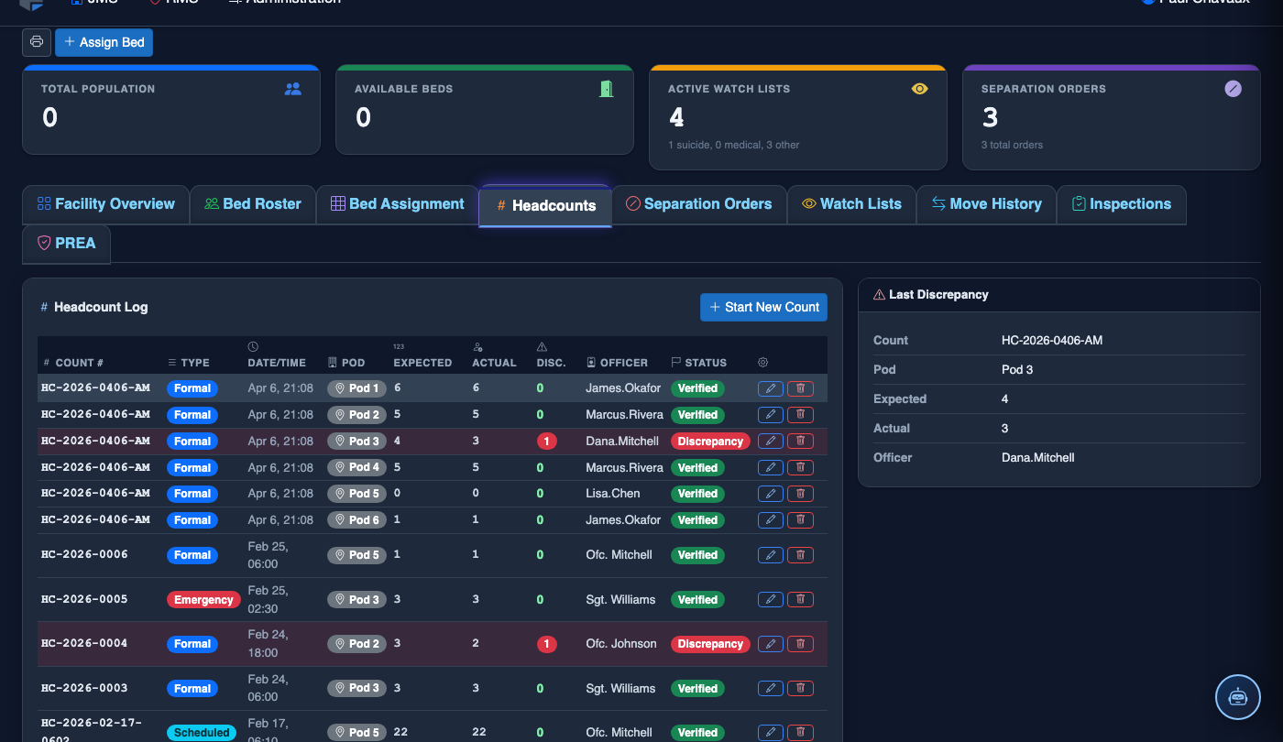Delete emergency headcount HC-2026-0005
Image resolution: width=1283 pixels, height=742 pixels.
pos(800,600)
